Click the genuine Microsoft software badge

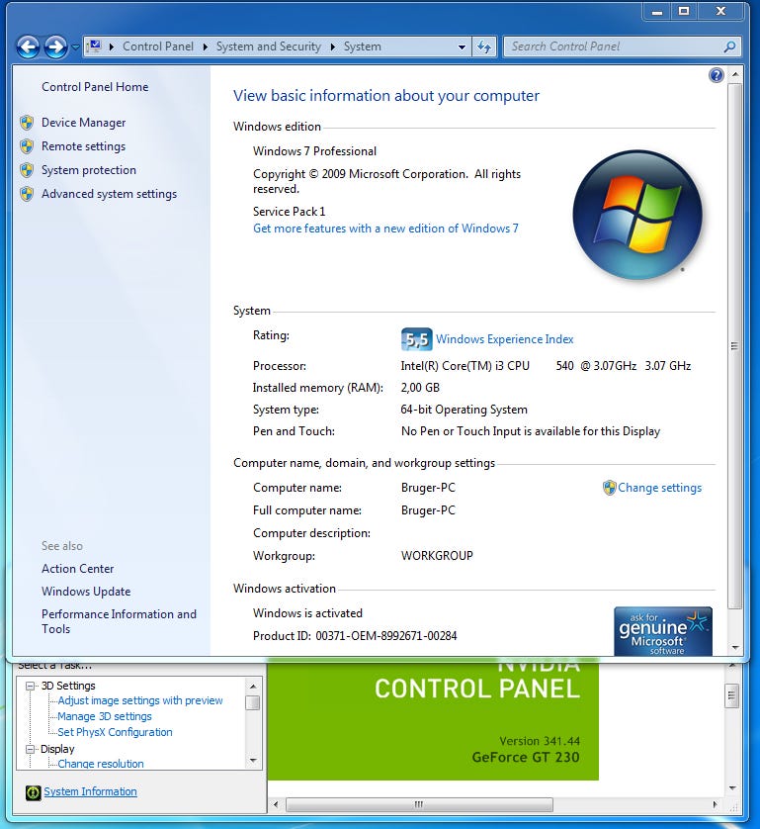coord(663,631)
